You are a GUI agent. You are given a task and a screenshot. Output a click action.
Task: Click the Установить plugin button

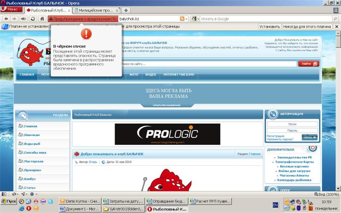[269, 26]
